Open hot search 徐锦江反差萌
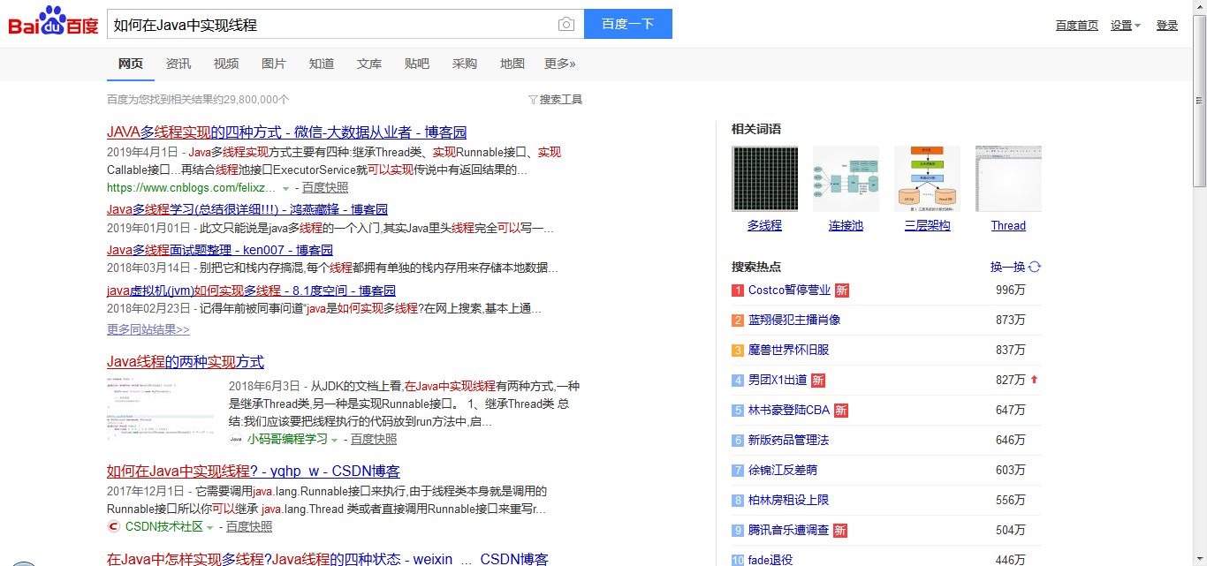 click(783, 471)
